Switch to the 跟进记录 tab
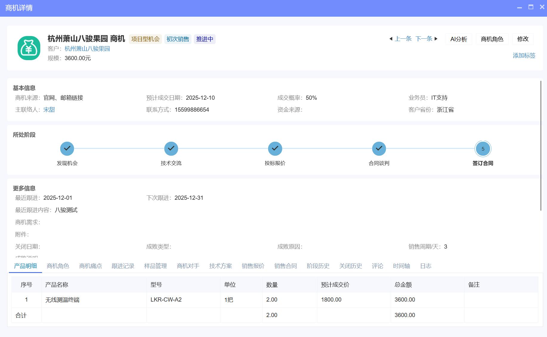This screenshot has width=547, height=337. [123, 266]
